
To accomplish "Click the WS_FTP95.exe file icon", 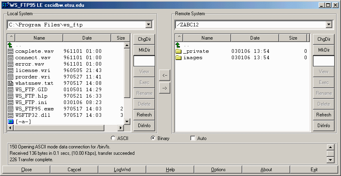I will (x=11, y=109).
